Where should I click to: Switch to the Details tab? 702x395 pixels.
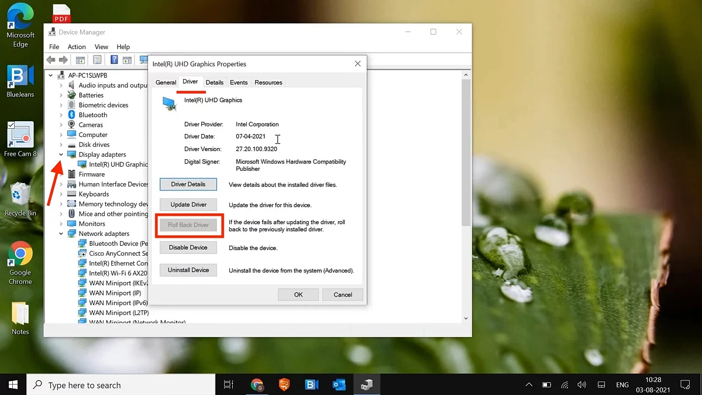215,83
